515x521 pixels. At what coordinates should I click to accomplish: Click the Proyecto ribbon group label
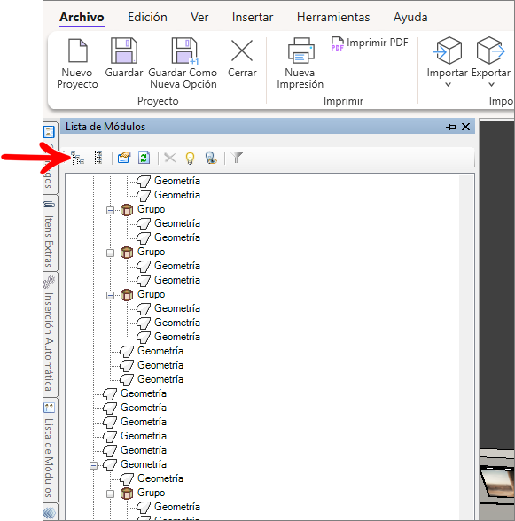pos(158,101)
